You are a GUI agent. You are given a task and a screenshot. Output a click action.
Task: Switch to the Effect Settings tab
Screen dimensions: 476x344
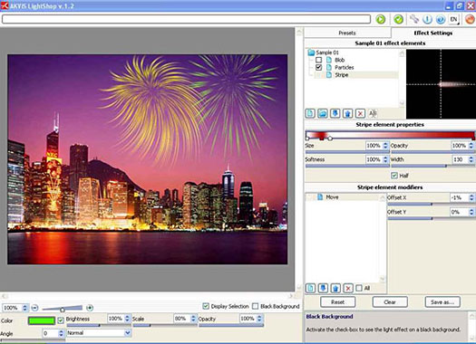433,33
